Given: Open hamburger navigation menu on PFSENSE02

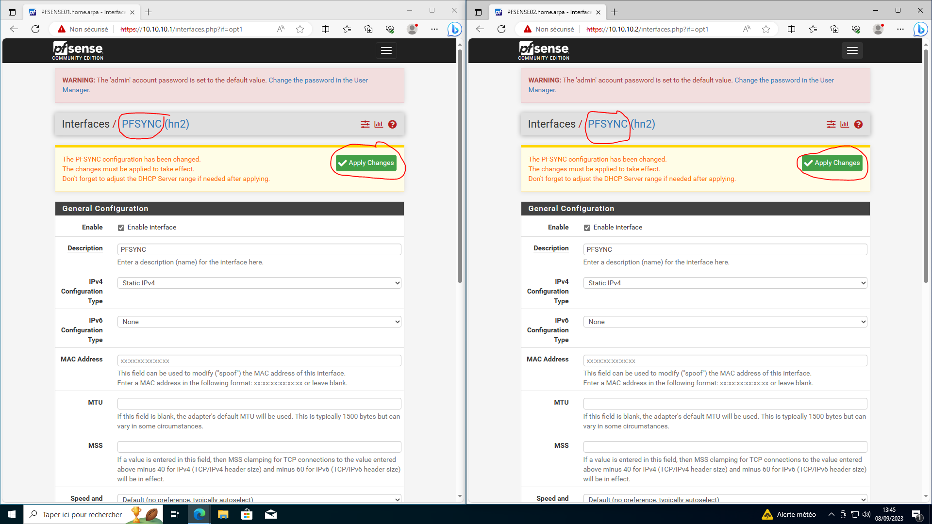Looking at the screenshot, I should pos(852,50).
